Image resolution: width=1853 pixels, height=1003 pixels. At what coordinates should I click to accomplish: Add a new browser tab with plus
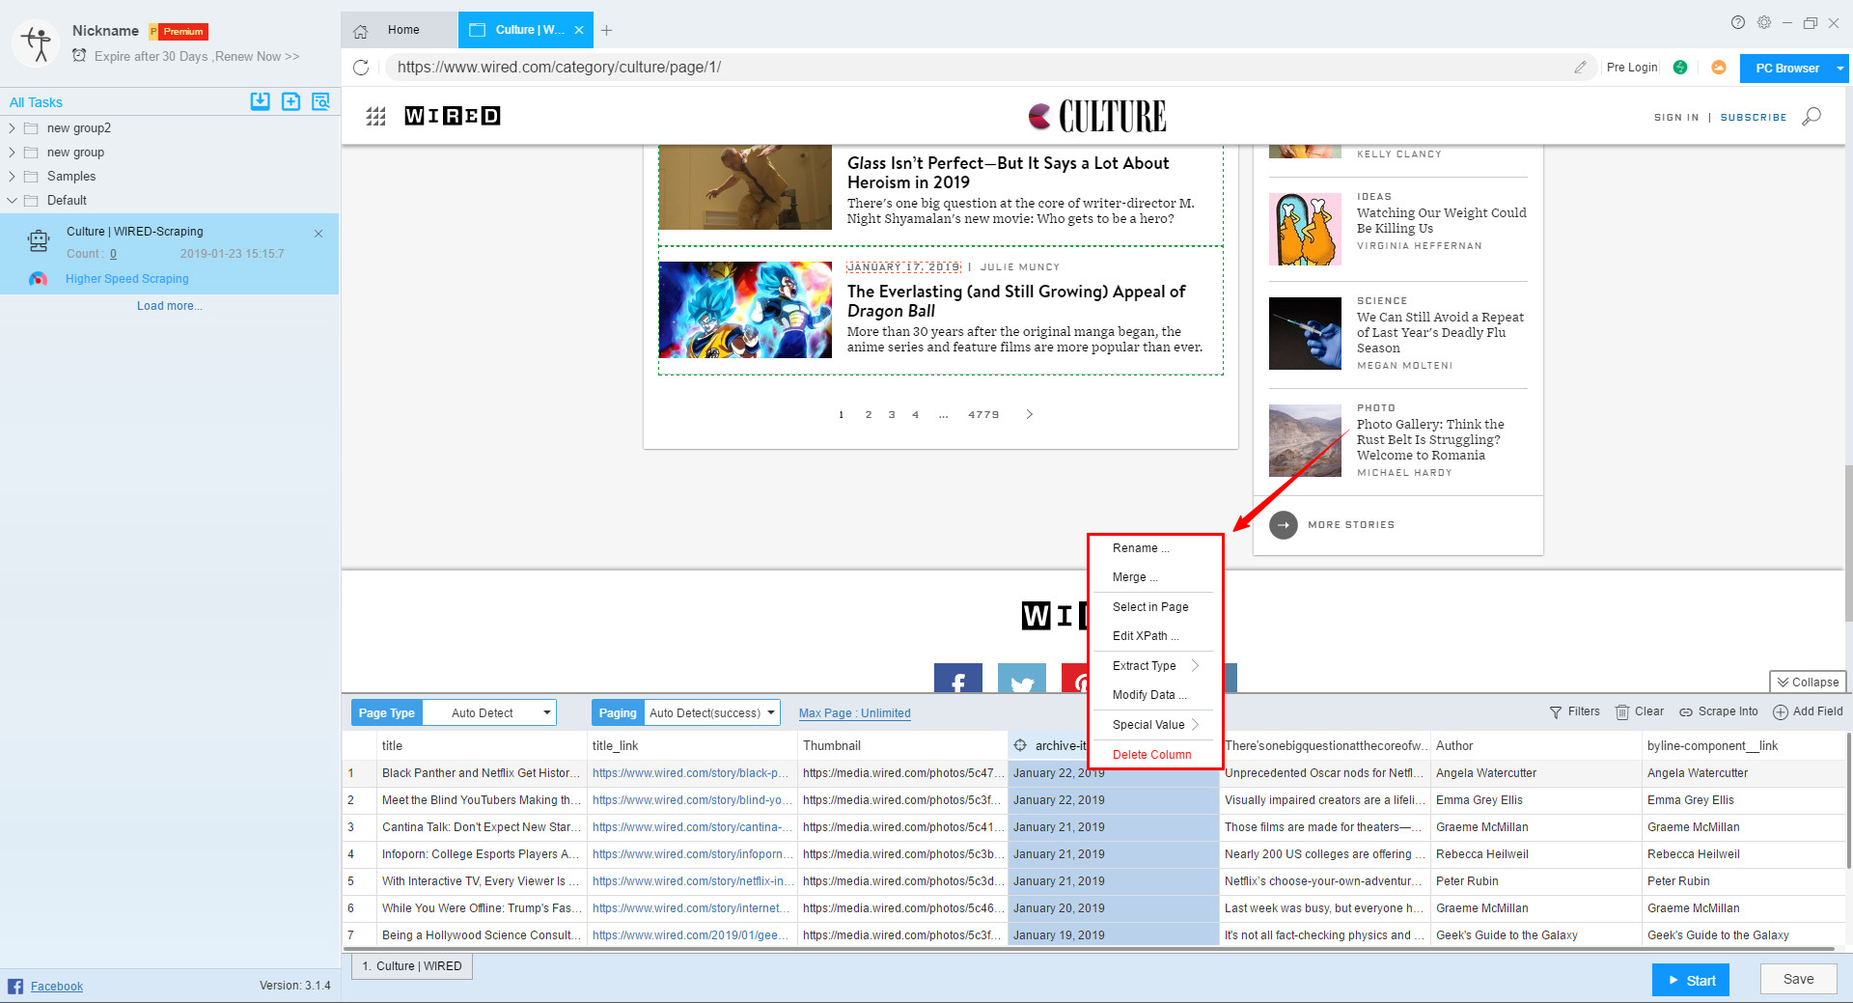(606, 31)
